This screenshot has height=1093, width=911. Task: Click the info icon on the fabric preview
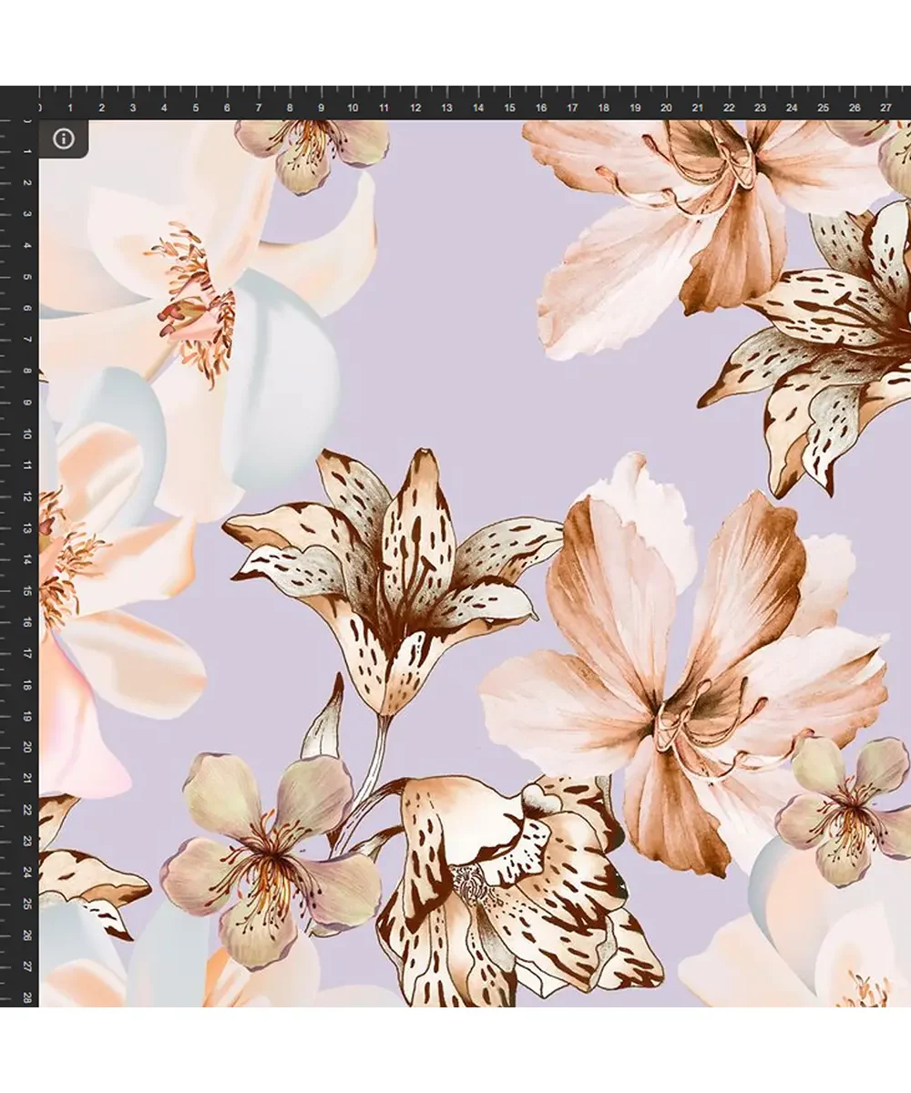click(x=63, y=138)
